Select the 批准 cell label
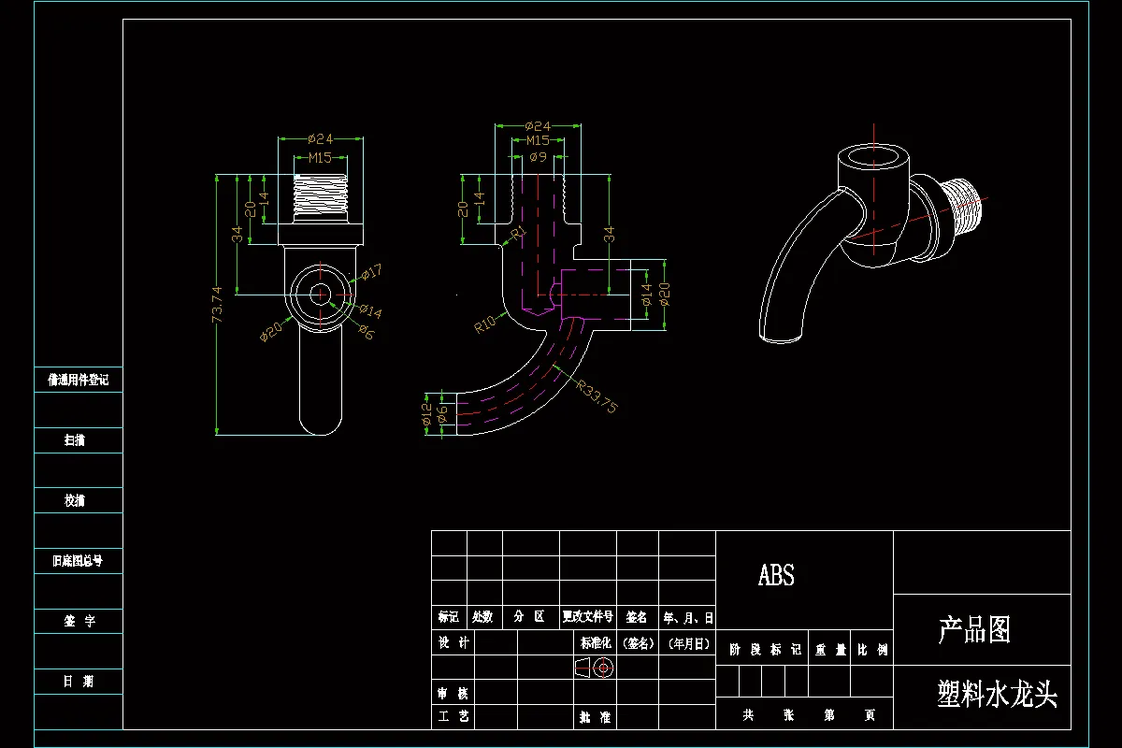The height and width of the screenshot is (748, 1122). pyautogui.click(x=596, y=717)
